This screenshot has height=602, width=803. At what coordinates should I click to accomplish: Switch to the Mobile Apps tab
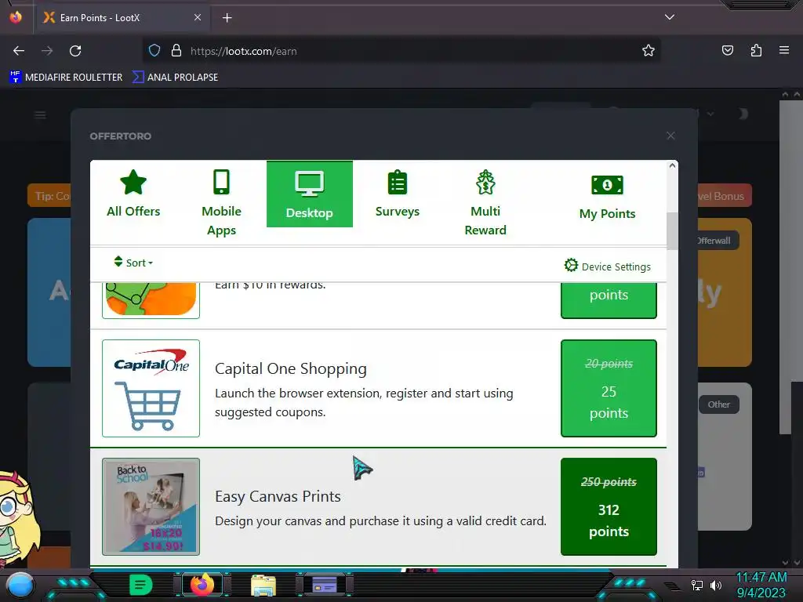(x=221, y=203)
